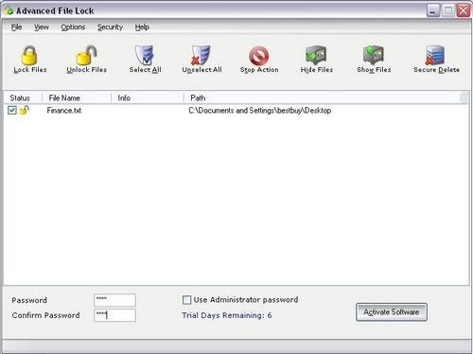Click the Select All shield icon
Viewport: 473px width, 354px height.
click(145, 55)
